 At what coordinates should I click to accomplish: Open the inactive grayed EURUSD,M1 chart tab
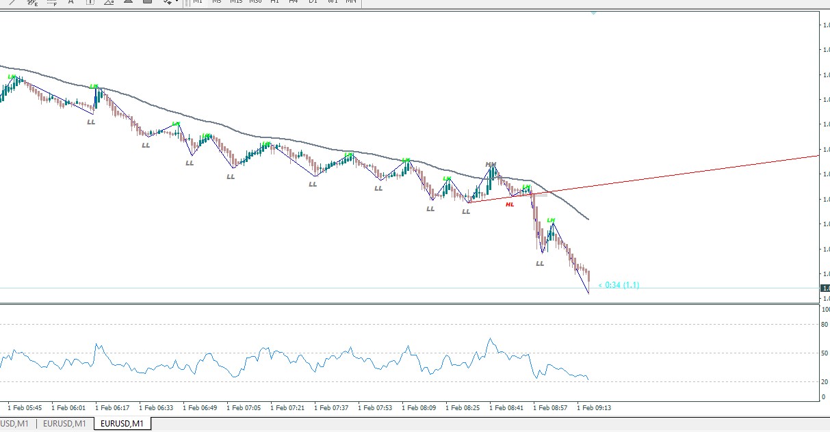pos(64,424)
